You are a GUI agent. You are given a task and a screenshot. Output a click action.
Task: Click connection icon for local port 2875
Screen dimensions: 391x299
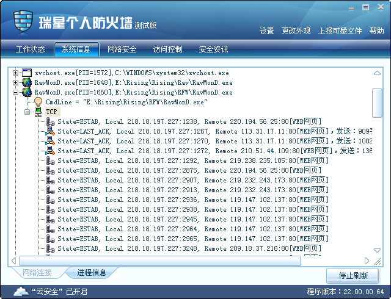(50, 170)
